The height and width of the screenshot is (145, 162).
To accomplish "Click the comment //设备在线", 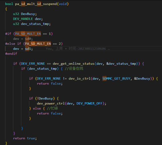I will pos(74,68).
